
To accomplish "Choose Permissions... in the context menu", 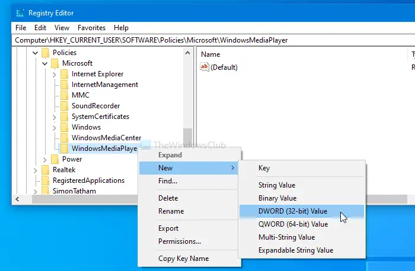I will (190, 241).
